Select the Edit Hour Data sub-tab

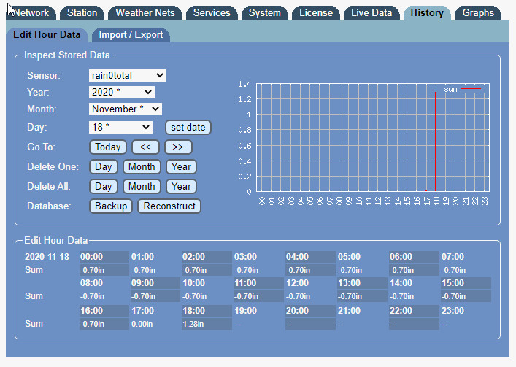click(x=47, y=35)
